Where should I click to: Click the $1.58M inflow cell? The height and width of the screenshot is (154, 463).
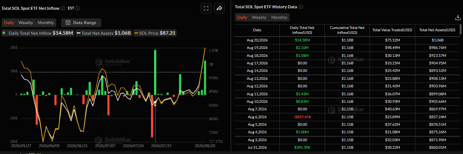301,55
